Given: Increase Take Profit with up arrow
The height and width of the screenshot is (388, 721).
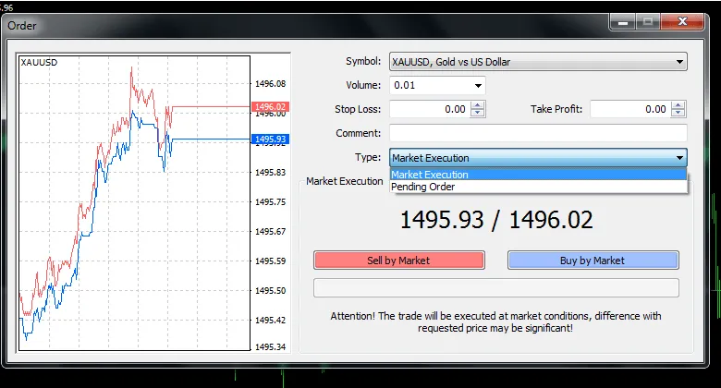Looking at the screenshot, I should (x=678, y=105).
